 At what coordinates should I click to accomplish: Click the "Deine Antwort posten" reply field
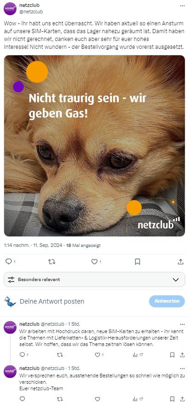[52, 301]
